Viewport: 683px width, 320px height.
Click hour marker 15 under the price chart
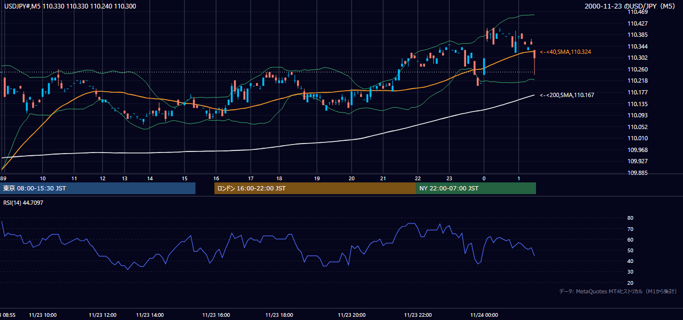pyautogui.click(x=184, y=179)
